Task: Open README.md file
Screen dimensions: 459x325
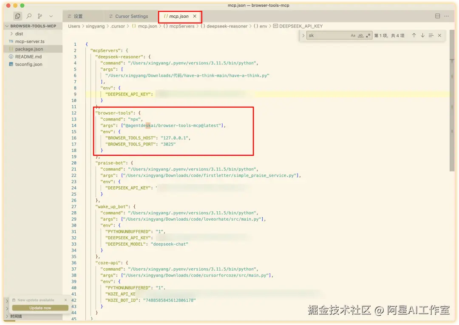Action: [28, 57]
